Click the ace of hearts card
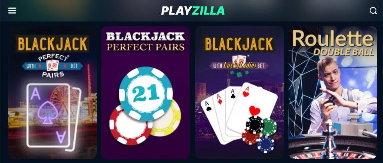 253,107
